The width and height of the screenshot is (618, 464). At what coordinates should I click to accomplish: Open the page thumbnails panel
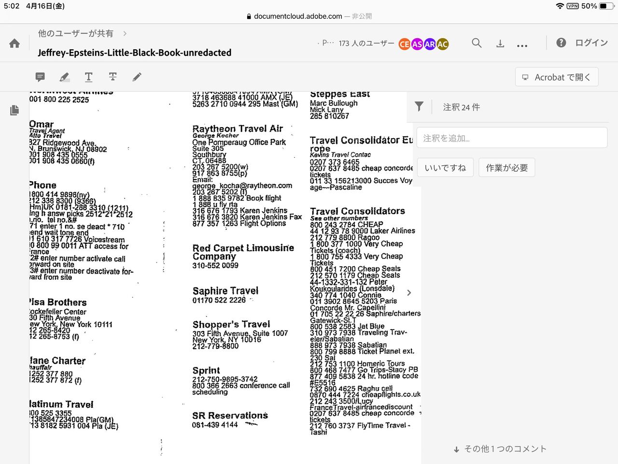14,110
